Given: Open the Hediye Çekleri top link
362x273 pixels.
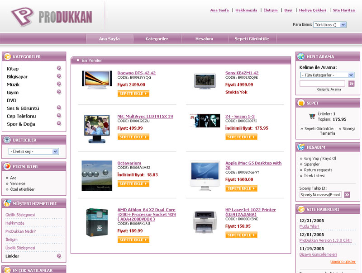Looking at the screenshot, I should 313,10.
